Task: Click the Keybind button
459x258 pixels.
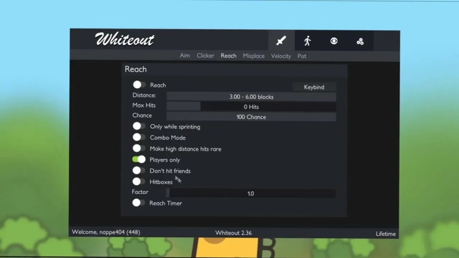Action: (x=314, y=87)
